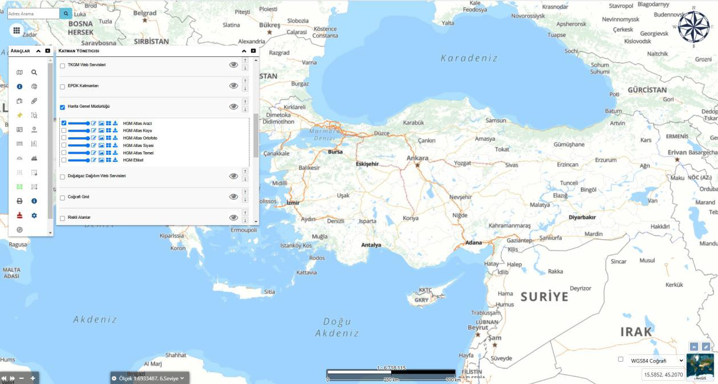718x384 pixels.
Task: Select the print tool icon
Action: tap(19, 201)
